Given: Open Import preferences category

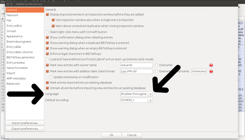Looking at the screenshot, I should click(x=25, y=73).
